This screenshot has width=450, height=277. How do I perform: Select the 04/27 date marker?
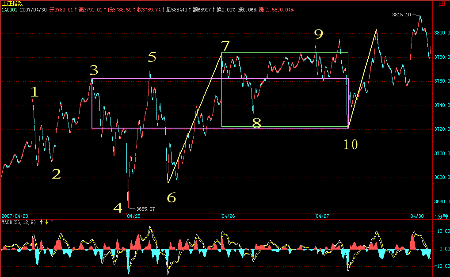pyautogui.click(x=322, y=216)
